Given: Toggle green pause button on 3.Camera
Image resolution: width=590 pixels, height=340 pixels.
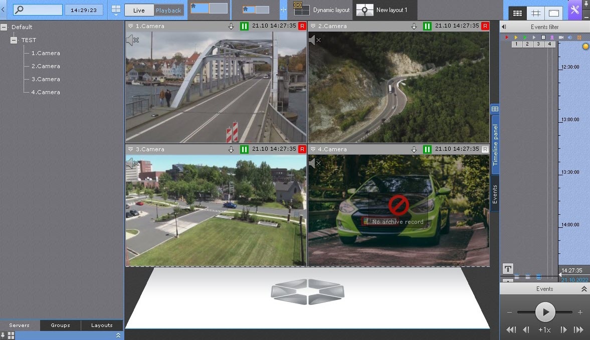Looking at the screenshot, I should (244, 149).
